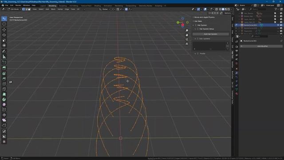Click the Properties editor search field
Screen dimensions: 284x160
point(259,36)
